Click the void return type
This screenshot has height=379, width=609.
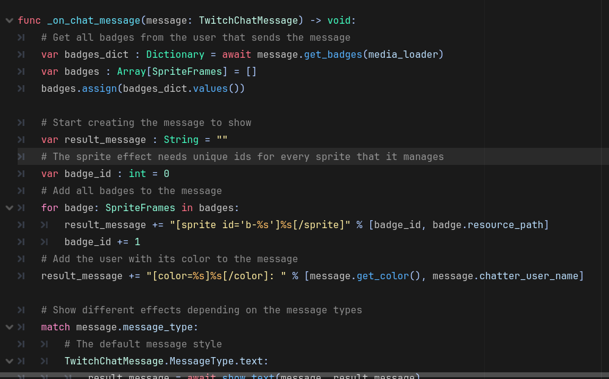[339, 21]
